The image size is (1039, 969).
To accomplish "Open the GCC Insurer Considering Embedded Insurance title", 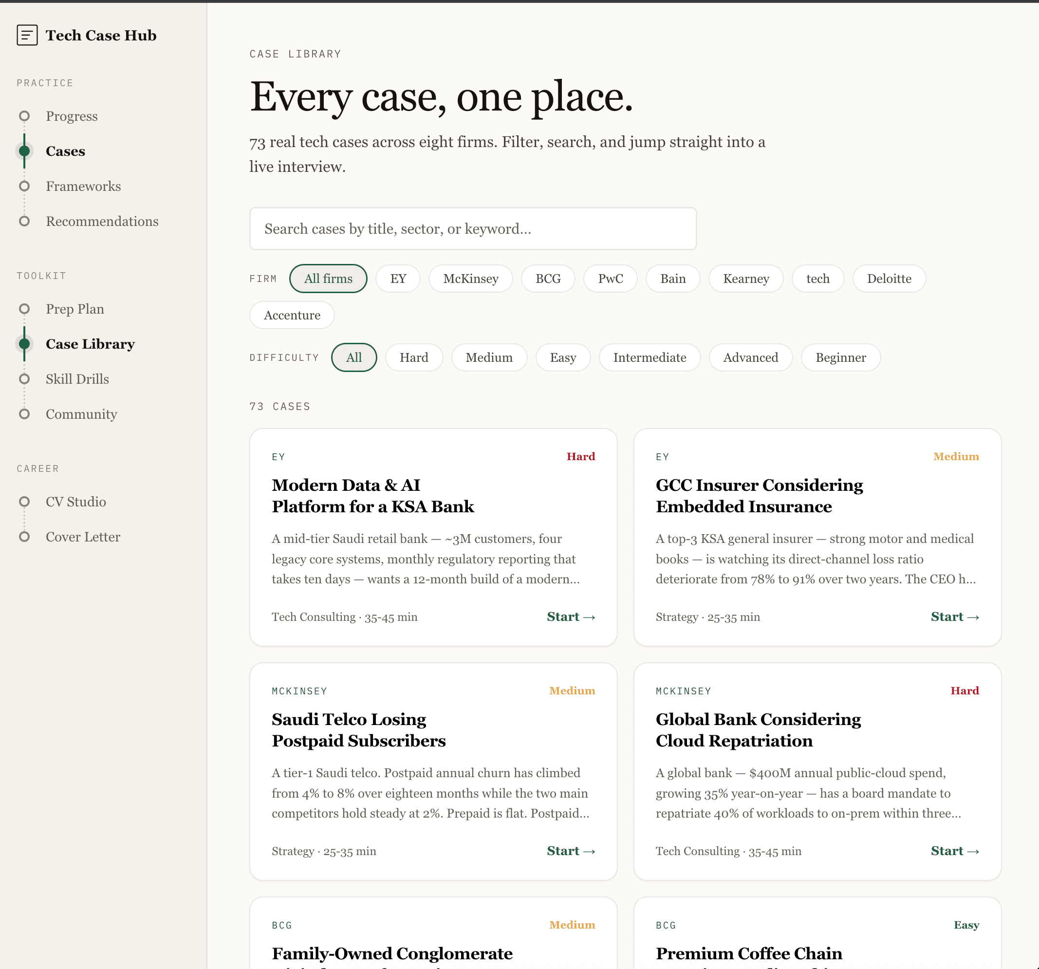I will 760,496.
